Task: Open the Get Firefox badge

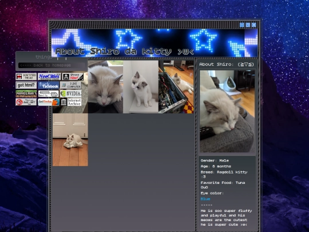Action: [49, 102]
